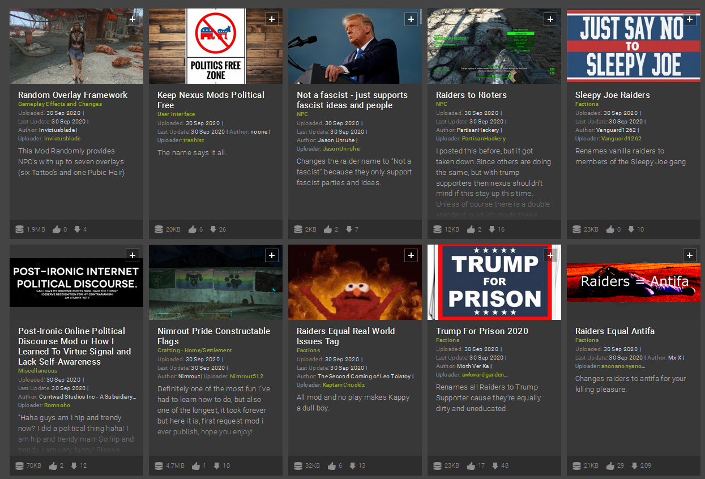Image resolution: width=705 pixels, height=479 pixels.
Task: Visit uploader JasonUnruhe's profile
Action: 341,149
